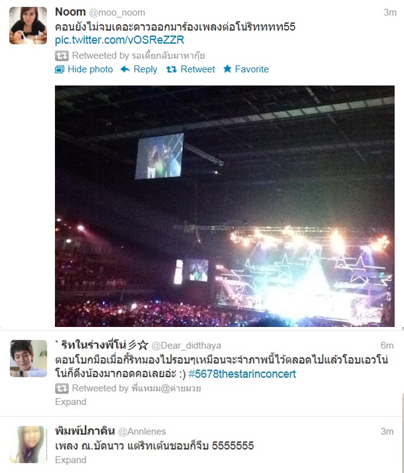Click retweet badge icon under Noom's tweet
The image size is (404, 473).
62,56
